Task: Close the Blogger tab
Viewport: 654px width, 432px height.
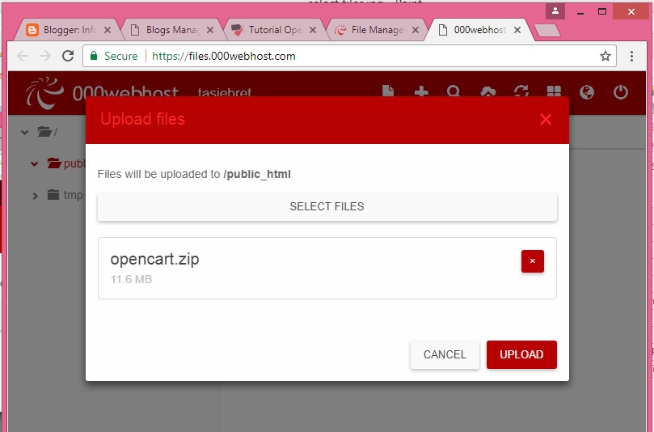Action: 108,30
